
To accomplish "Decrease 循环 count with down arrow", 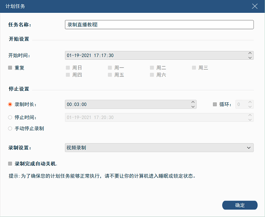I will [250, 107].
